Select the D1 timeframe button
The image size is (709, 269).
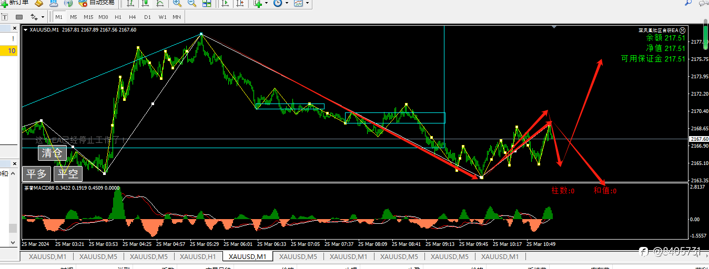[147, 17]
